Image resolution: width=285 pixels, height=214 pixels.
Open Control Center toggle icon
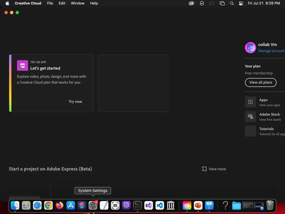[241, 3]
